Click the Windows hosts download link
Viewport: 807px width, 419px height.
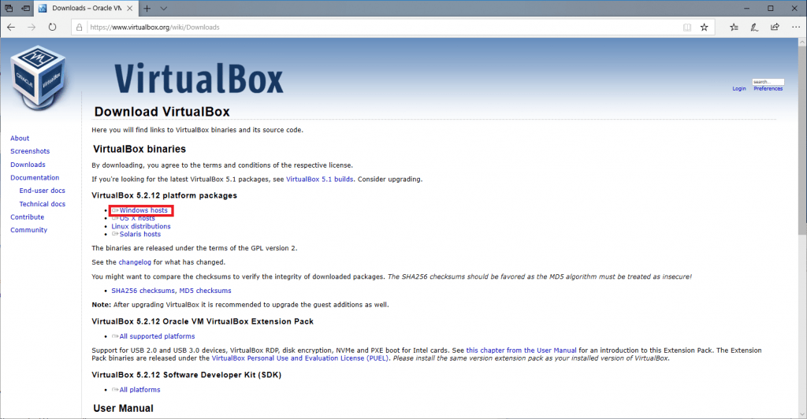tap(143, 210)
